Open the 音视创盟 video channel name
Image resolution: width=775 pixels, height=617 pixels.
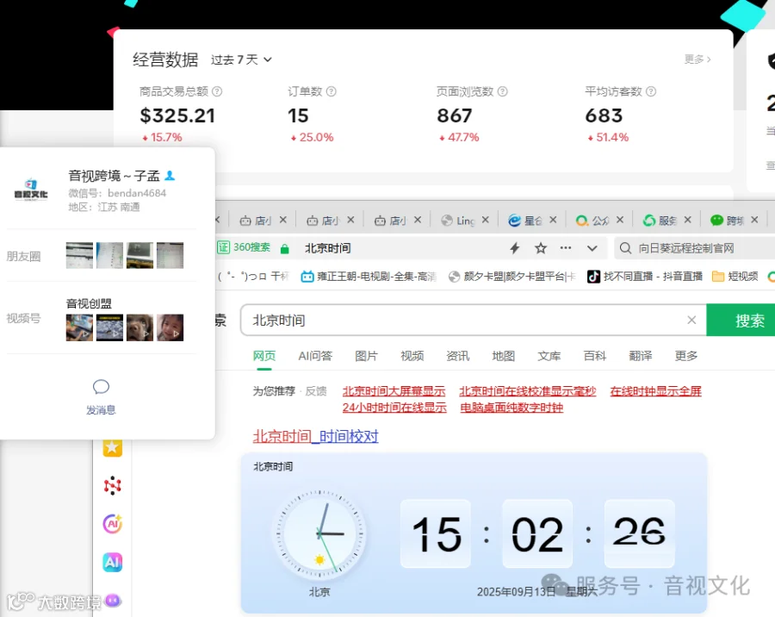point(89,303)
